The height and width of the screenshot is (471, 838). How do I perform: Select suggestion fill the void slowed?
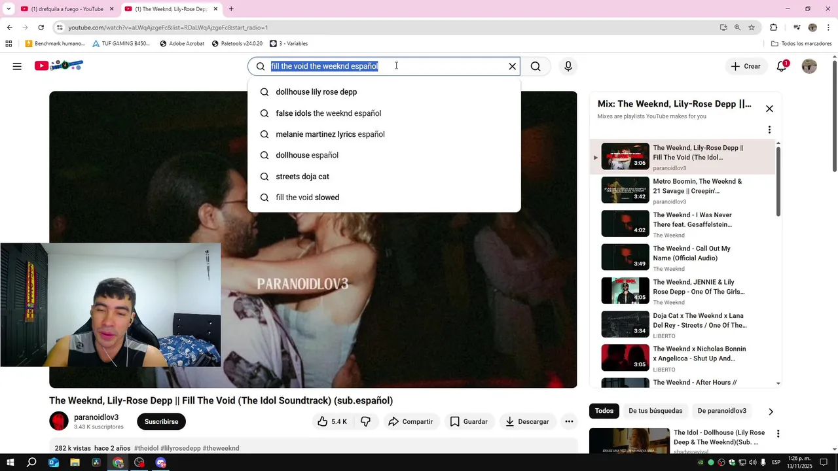tap(384, 198)
